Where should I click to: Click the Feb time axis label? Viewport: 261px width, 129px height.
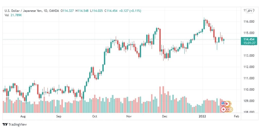tap(236, 116)
